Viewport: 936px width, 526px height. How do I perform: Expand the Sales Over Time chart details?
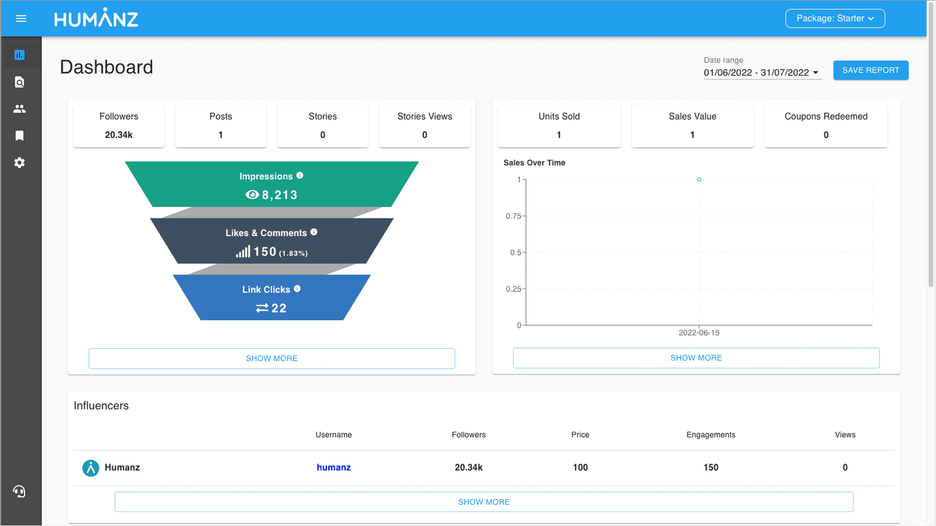point(696,358)
